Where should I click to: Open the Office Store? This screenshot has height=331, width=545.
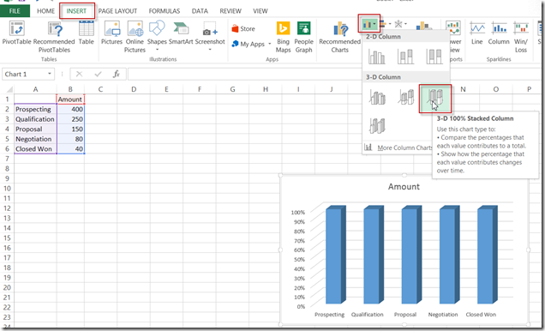pos(243,29)
